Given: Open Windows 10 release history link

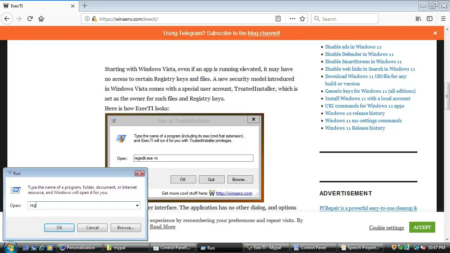Looking at the screenshot, I should [355, 113].
